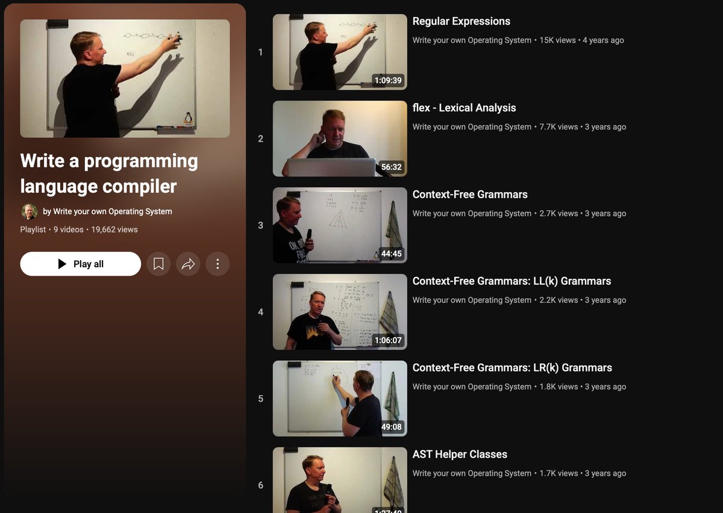Visit 'by Write your own Operating System' channel
The width and height of the screenshot is (723, 513).
pyautogui.click(x=108, y=211)
